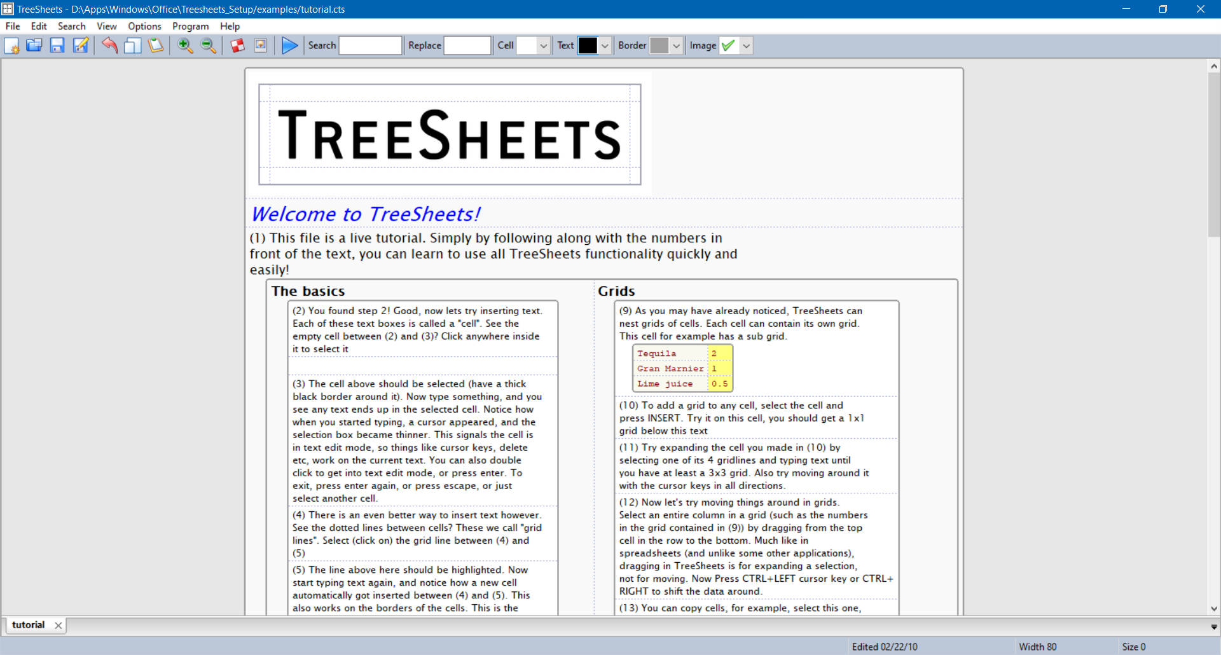This screenshot has width=1221, height=655.
Task: Undo the last change
Action: click(x=109, y=45)
